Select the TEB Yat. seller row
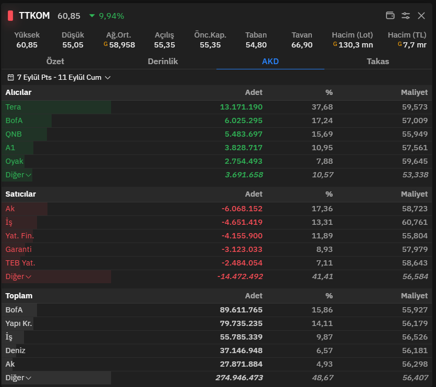 click(x=216, y=263)
